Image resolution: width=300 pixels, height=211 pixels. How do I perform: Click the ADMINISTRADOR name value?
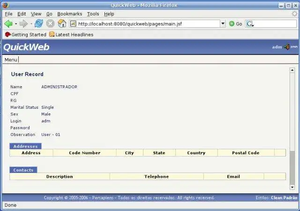point(60,87)
